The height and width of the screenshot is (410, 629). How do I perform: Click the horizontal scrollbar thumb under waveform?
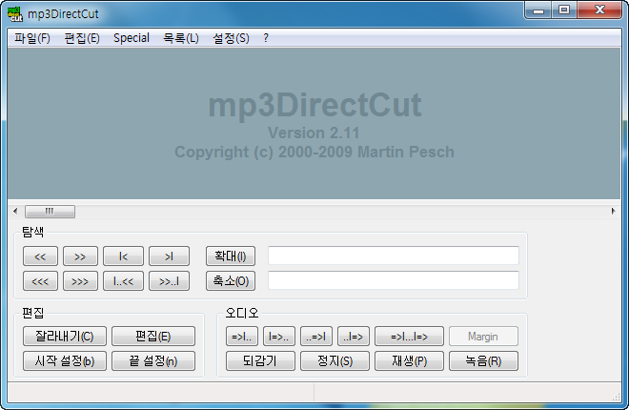tap(50, 211)
